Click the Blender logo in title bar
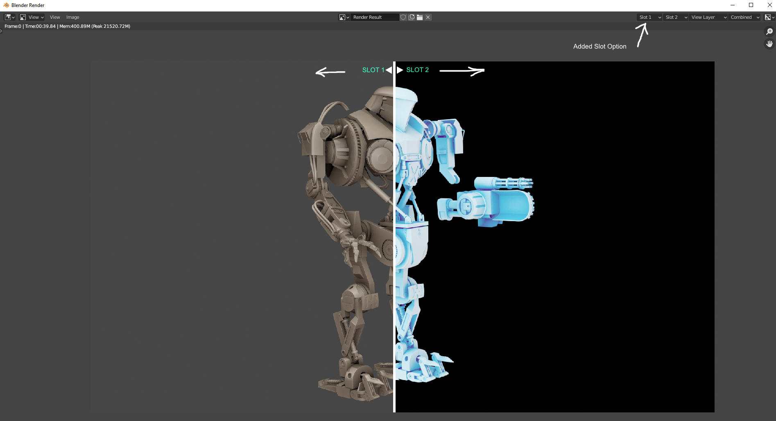This screenshot has height=421, width=776. (x=6, y=5)
